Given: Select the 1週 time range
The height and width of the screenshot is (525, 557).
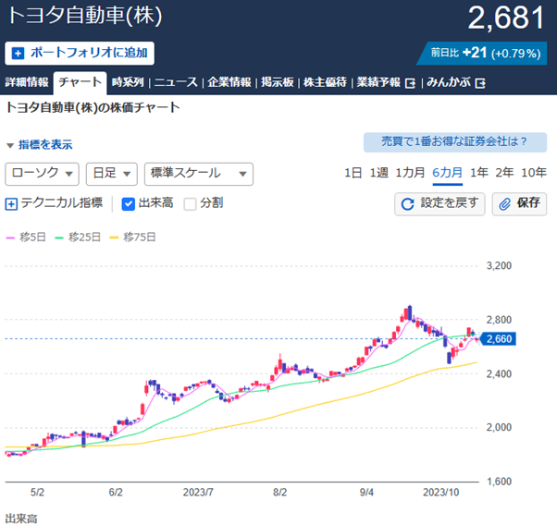Looking at the screenshot, I should click(x=379, y=173).
